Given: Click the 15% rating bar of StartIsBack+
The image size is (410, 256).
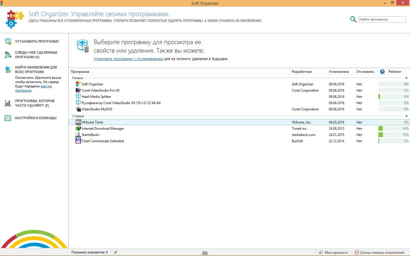Looking at the screenshot, I should point(394,135).
